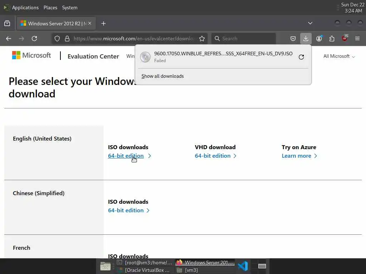Click Learn more under Try on Azure
This screenshot has width=366, height=274.
click(x=296, y=156)
